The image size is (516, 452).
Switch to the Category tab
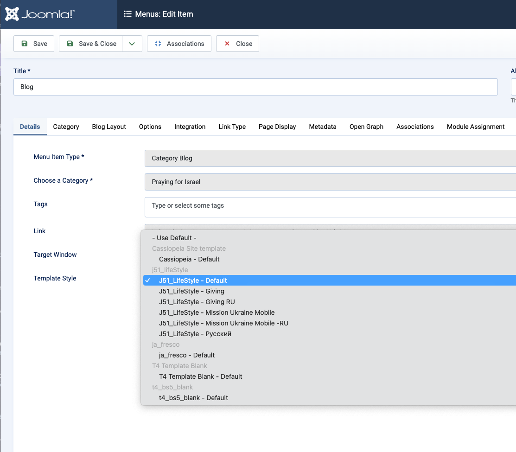point(66,127)
